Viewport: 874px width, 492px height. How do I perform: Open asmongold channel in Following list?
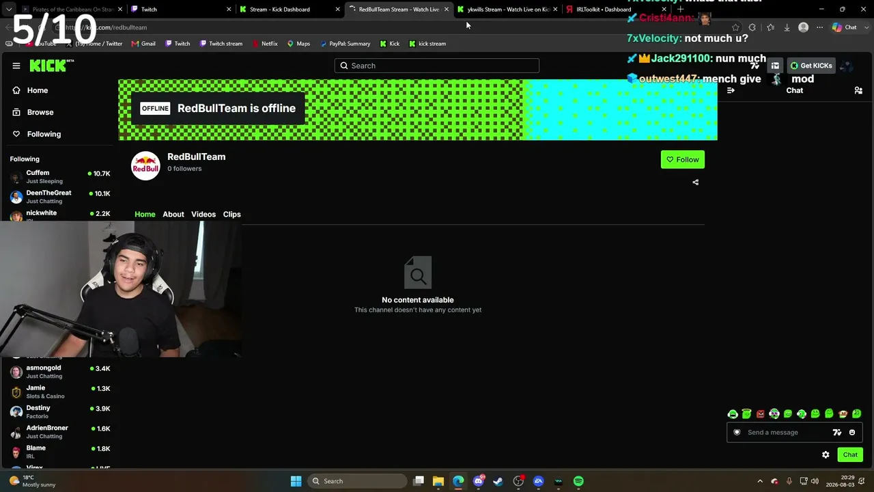(x=60, y=372)
